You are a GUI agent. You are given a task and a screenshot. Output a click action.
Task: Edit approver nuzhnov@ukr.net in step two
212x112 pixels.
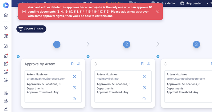click(144, 88)
